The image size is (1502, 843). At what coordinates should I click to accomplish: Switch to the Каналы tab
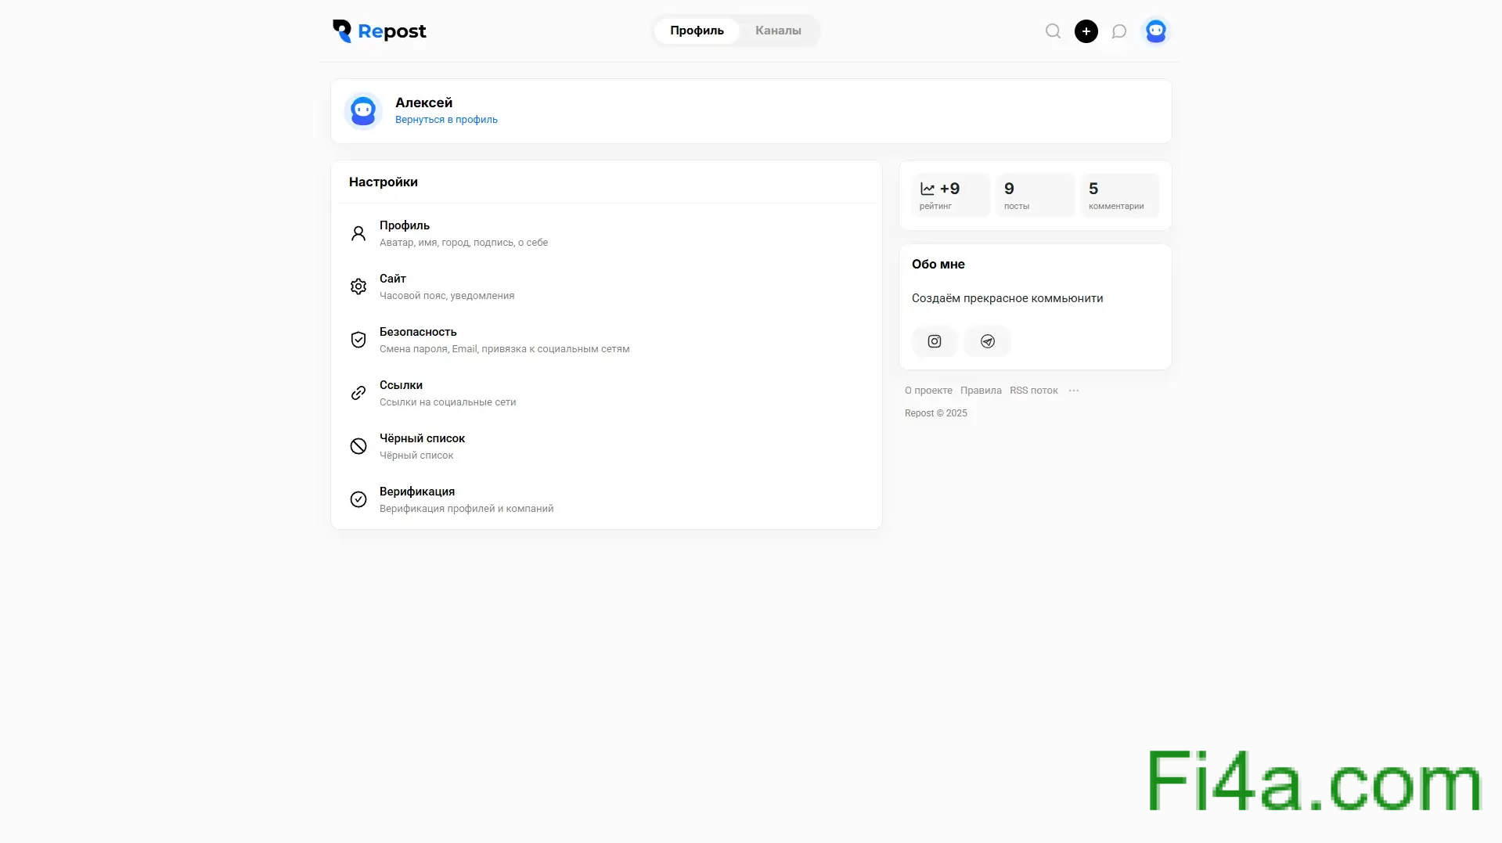pyautogui.click(x=777, y=31)
